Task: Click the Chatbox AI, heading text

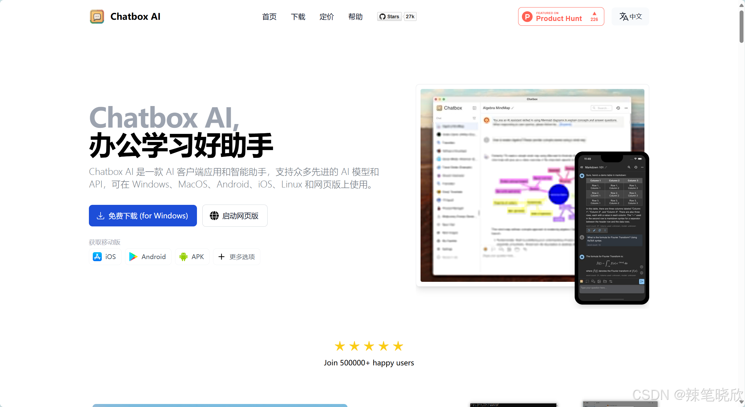Action: [164, 118]
